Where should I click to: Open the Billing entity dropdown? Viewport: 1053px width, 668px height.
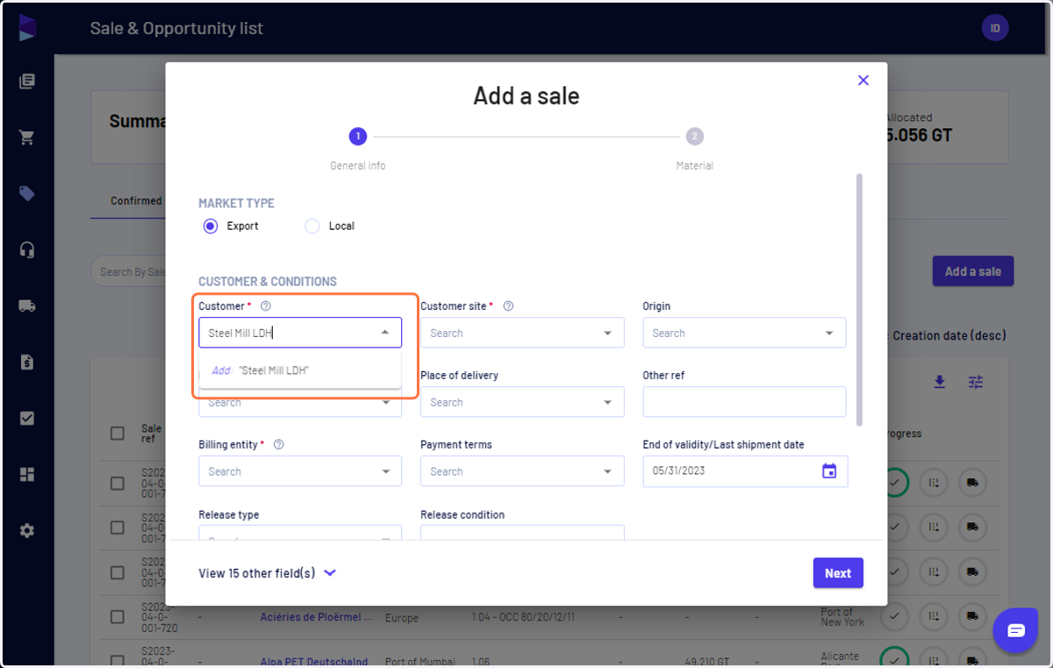[x=300, y=471]
